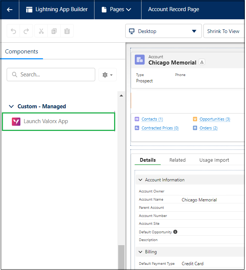This screenshot has height=270, width=246.
Task: Click the Account Name value Chicago Memorial
Action: pyautogui.click(x=199, y=200)
